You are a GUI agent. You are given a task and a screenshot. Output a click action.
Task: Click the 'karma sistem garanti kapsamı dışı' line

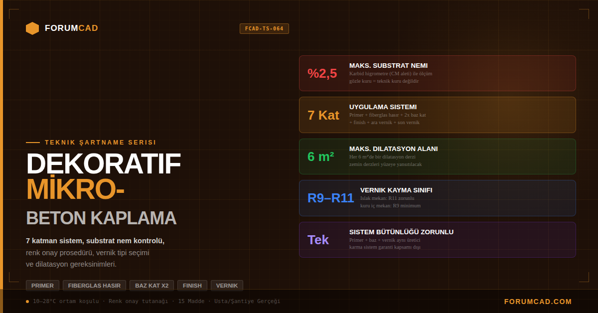(x=385, y=247)
